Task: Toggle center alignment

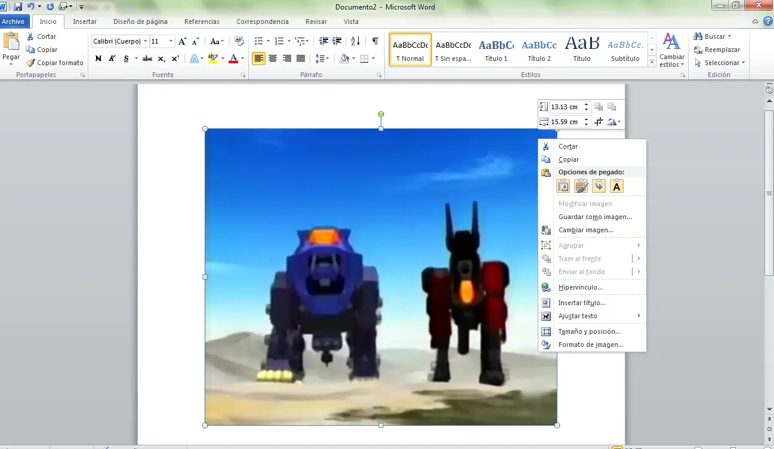Action: 273,59
